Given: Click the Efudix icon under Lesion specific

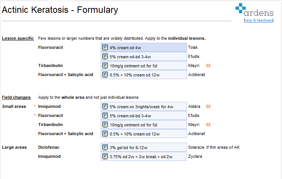Looking at the screenshot, I should [105, 57].
